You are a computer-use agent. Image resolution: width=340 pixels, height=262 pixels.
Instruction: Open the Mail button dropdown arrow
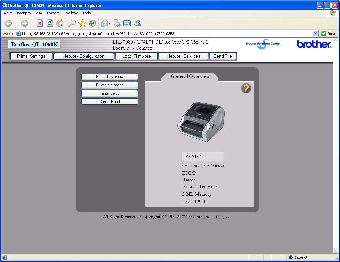point(110,23)
